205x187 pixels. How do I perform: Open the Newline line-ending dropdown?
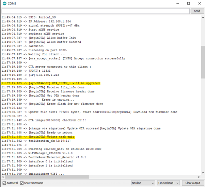(143, 183)
